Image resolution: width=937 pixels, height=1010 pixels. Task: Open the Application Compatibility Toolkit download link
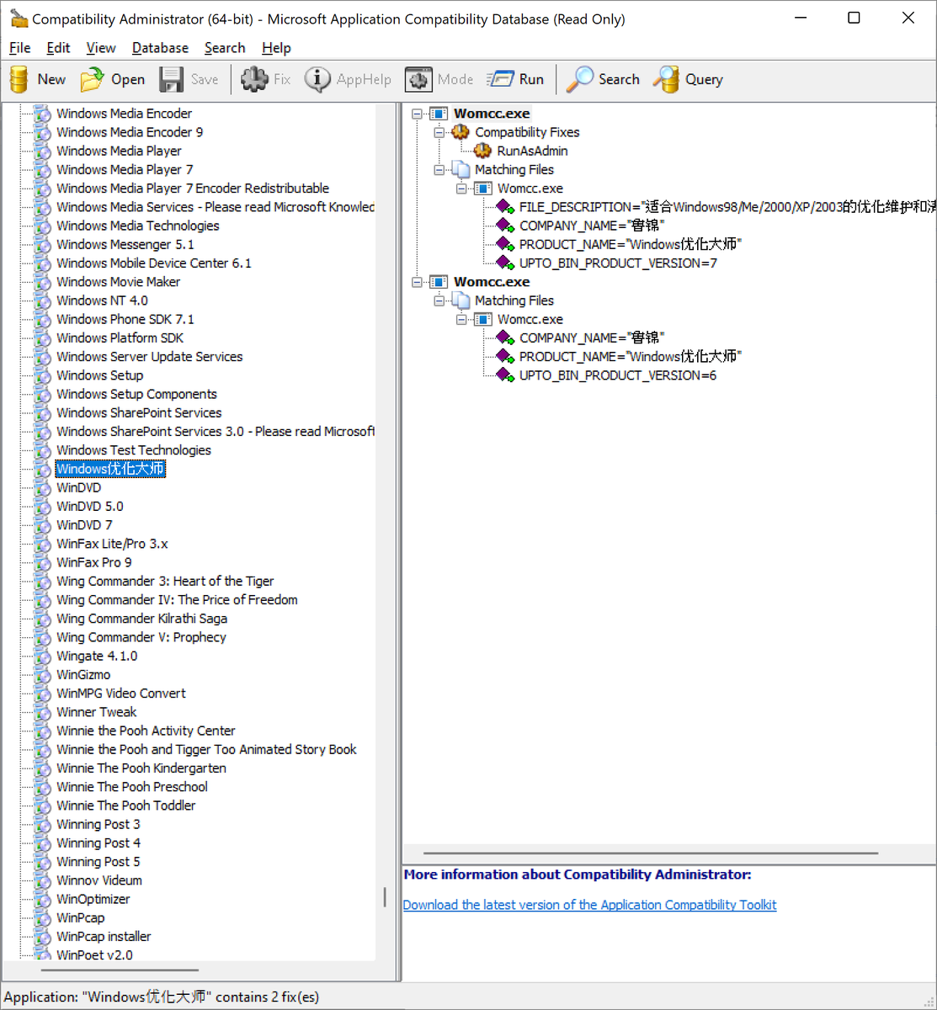coord(589,905)
